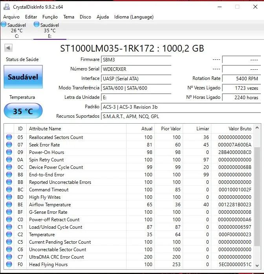
Task: Open the Arquivo menu
Action: point(11,17)
